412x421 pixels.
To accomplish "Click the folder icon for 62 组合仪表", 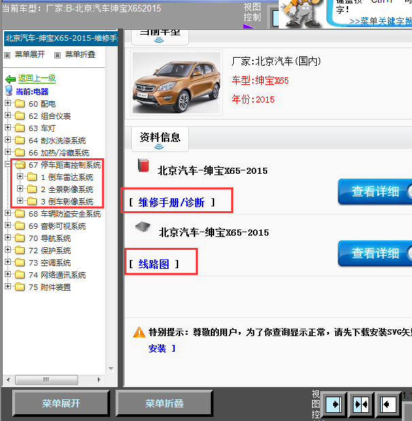I will pos(20,115).
